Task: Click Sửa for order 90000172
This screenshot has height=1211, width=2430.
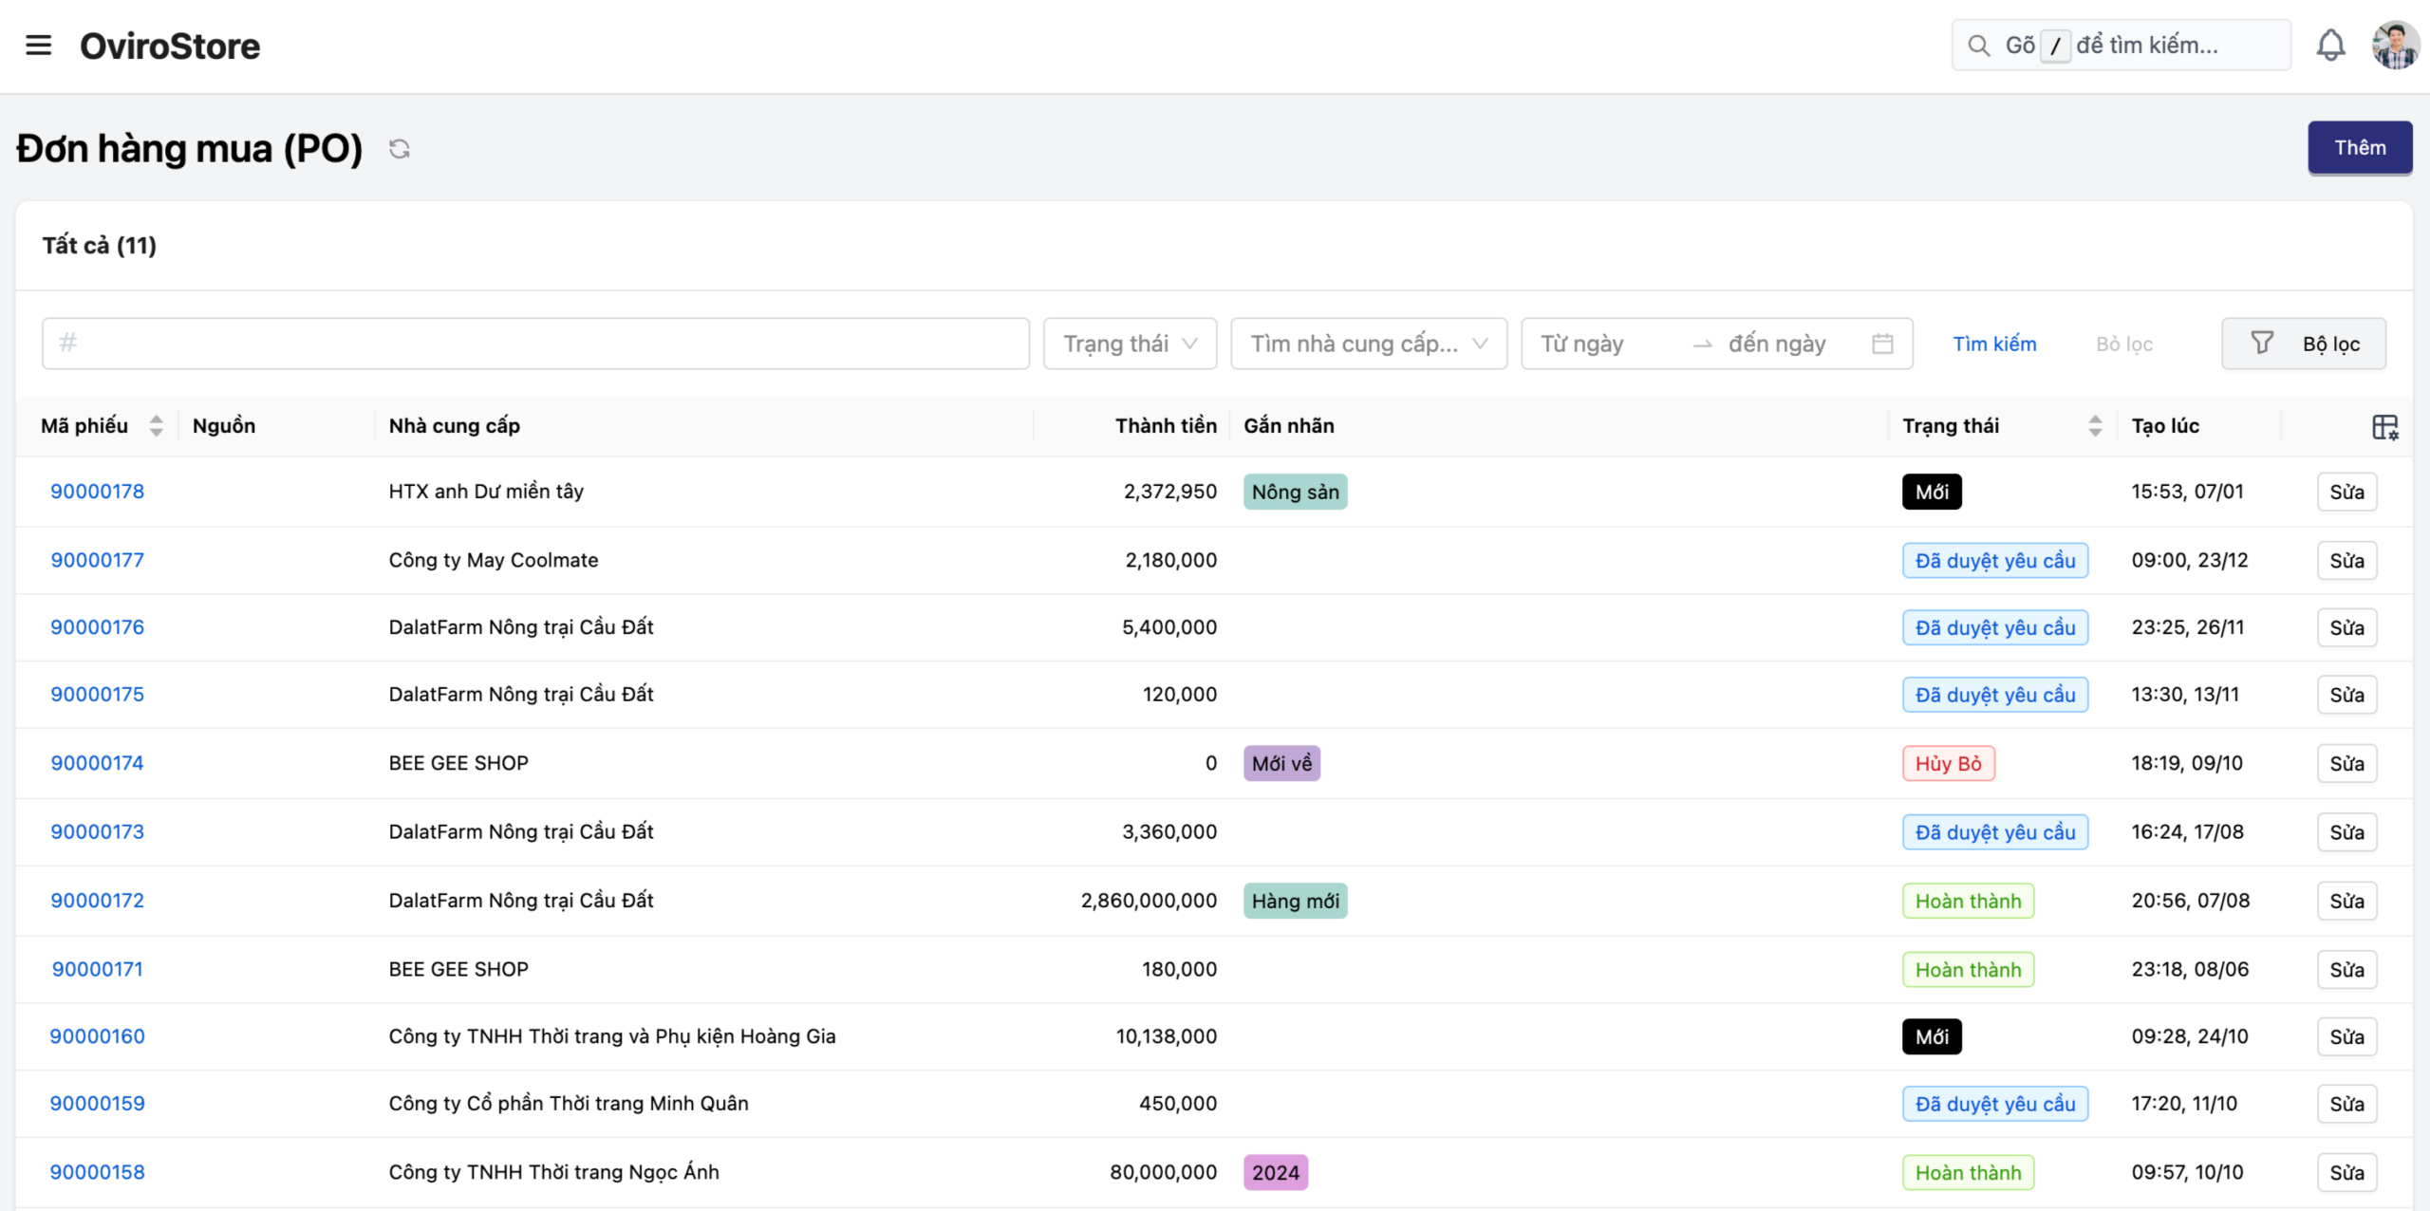Action: [2346, 901]
